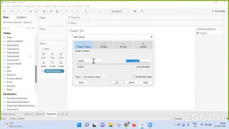This screenshot has height=129, width=229.
Task: Open Zoom app from taskbar
Action: tap(150, 125)
